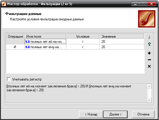Select field name 'полных лет ей на мо...'

click(x=45, y=42)
